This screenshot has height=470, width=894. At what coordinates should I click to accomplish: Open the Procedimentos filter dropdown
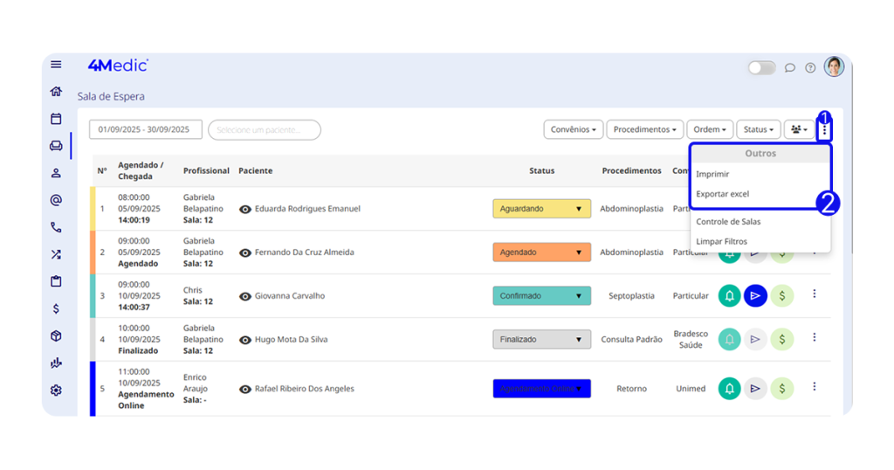pos(644,129)
